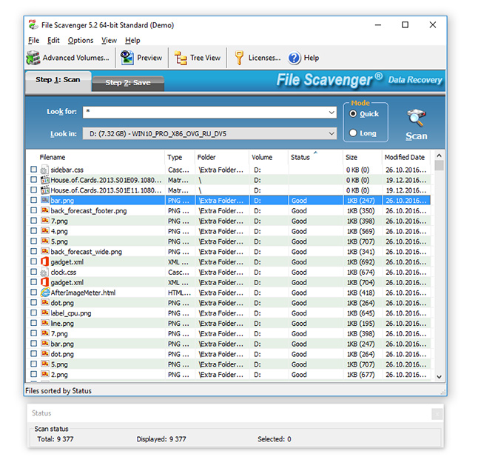
Task: Start scanning with the Scan magnifier icon
Action: coord(417,118)
